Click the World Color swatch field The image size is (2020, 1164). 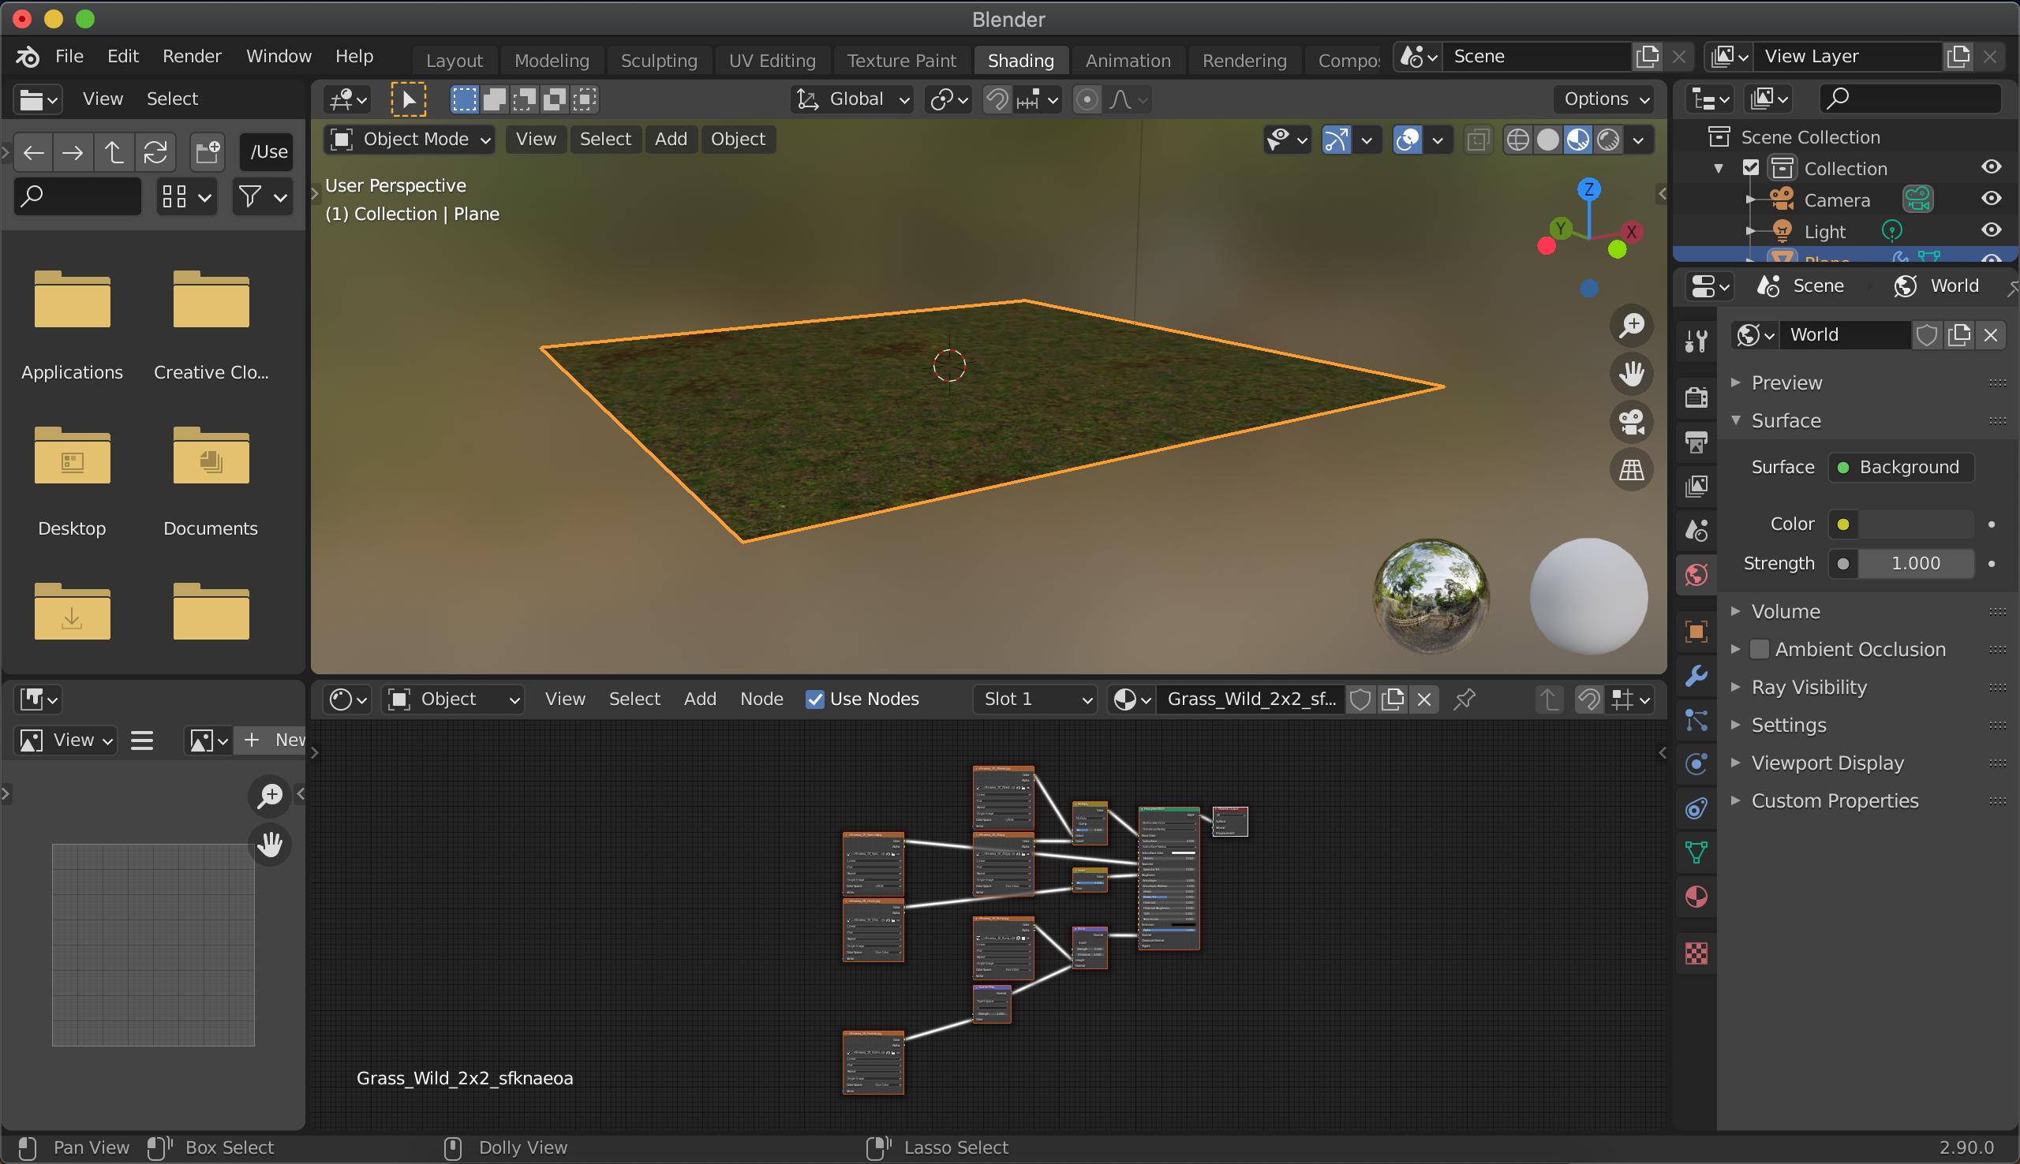[1914, 524]
